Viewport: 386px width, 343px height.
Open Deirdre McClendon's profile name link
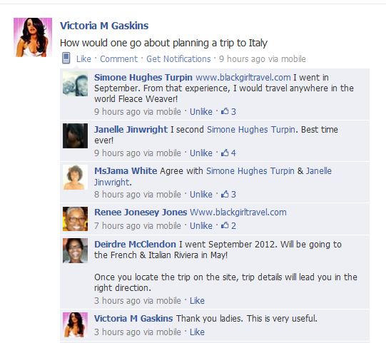pos(135,245)
